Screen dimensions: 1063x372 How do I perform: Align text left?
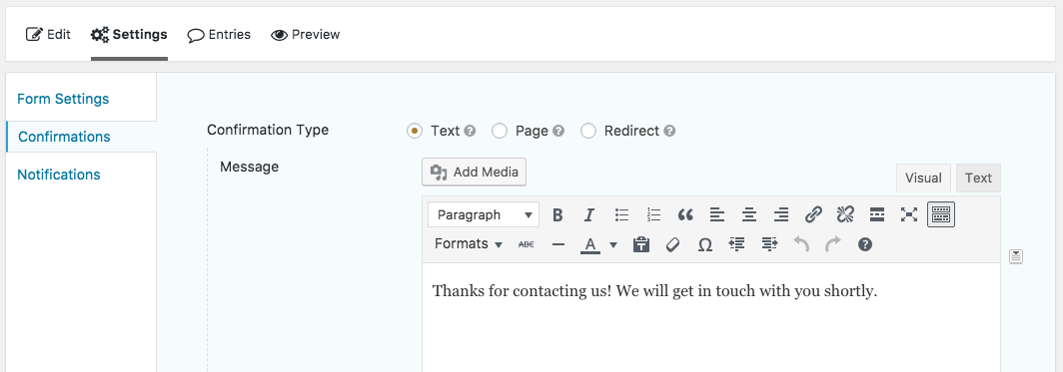tap(717, 215)
